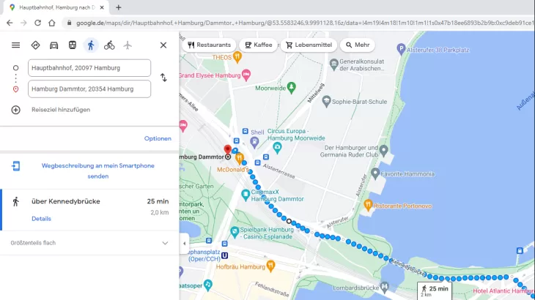Click the Hamburg Dammtor destination field
Screen dimensions: 535x300
[89, 89]
